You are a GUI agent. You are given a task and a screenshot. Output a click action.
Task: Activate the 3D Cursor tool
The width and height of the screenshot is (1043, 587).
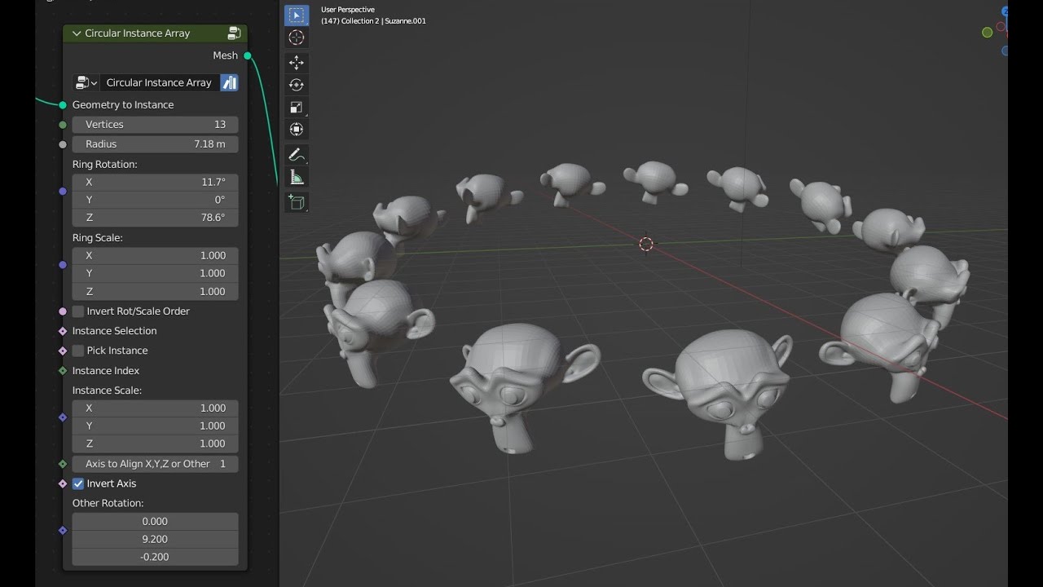coord(297,38)
